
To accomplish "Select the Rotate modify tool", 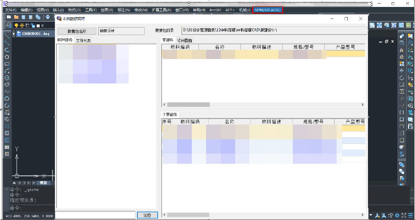I will coord(402,78).
